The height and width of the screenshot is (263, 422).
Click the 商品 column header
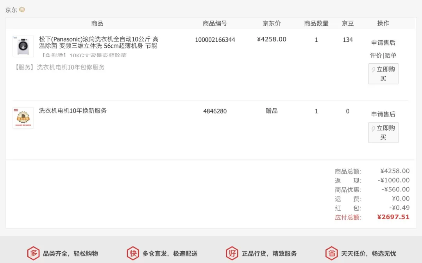97,23
